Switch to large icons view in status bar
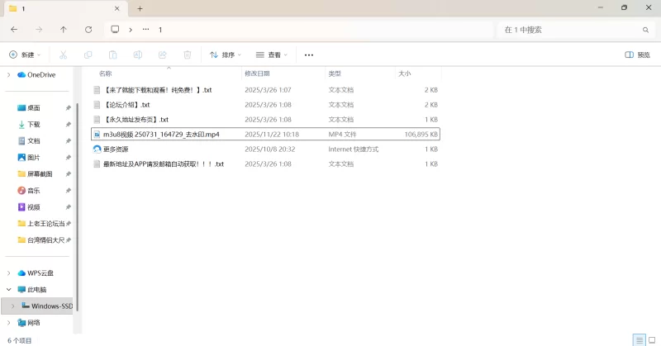The width and height of the screenshot is (661, 346). [651, 339]
